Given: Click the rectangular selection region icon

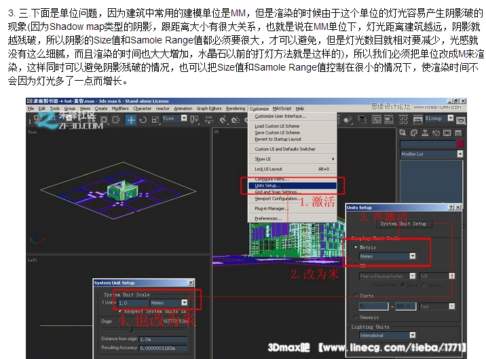Looking at the screenshot, I should tap(104, 120).
